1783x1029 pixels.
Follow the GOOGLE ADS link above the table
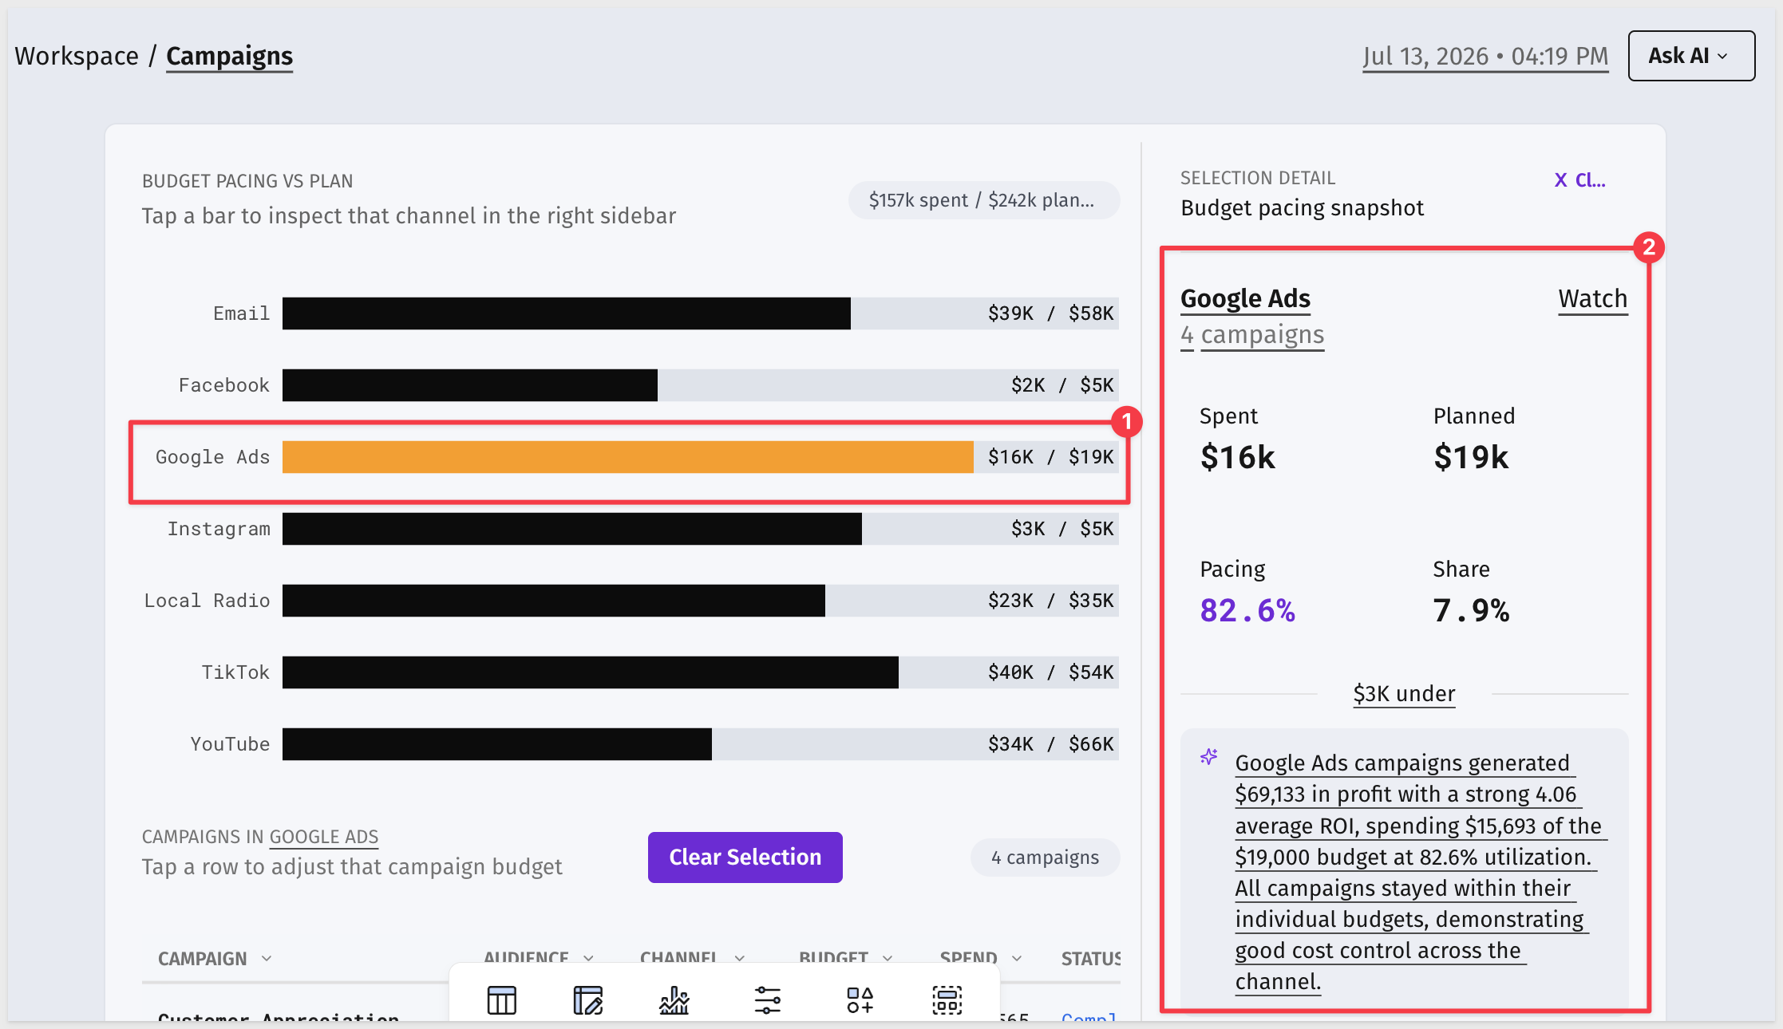point(324,837)
